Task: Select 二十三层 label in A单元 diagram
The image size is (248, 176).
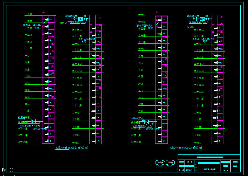Action: pos(77,92)
